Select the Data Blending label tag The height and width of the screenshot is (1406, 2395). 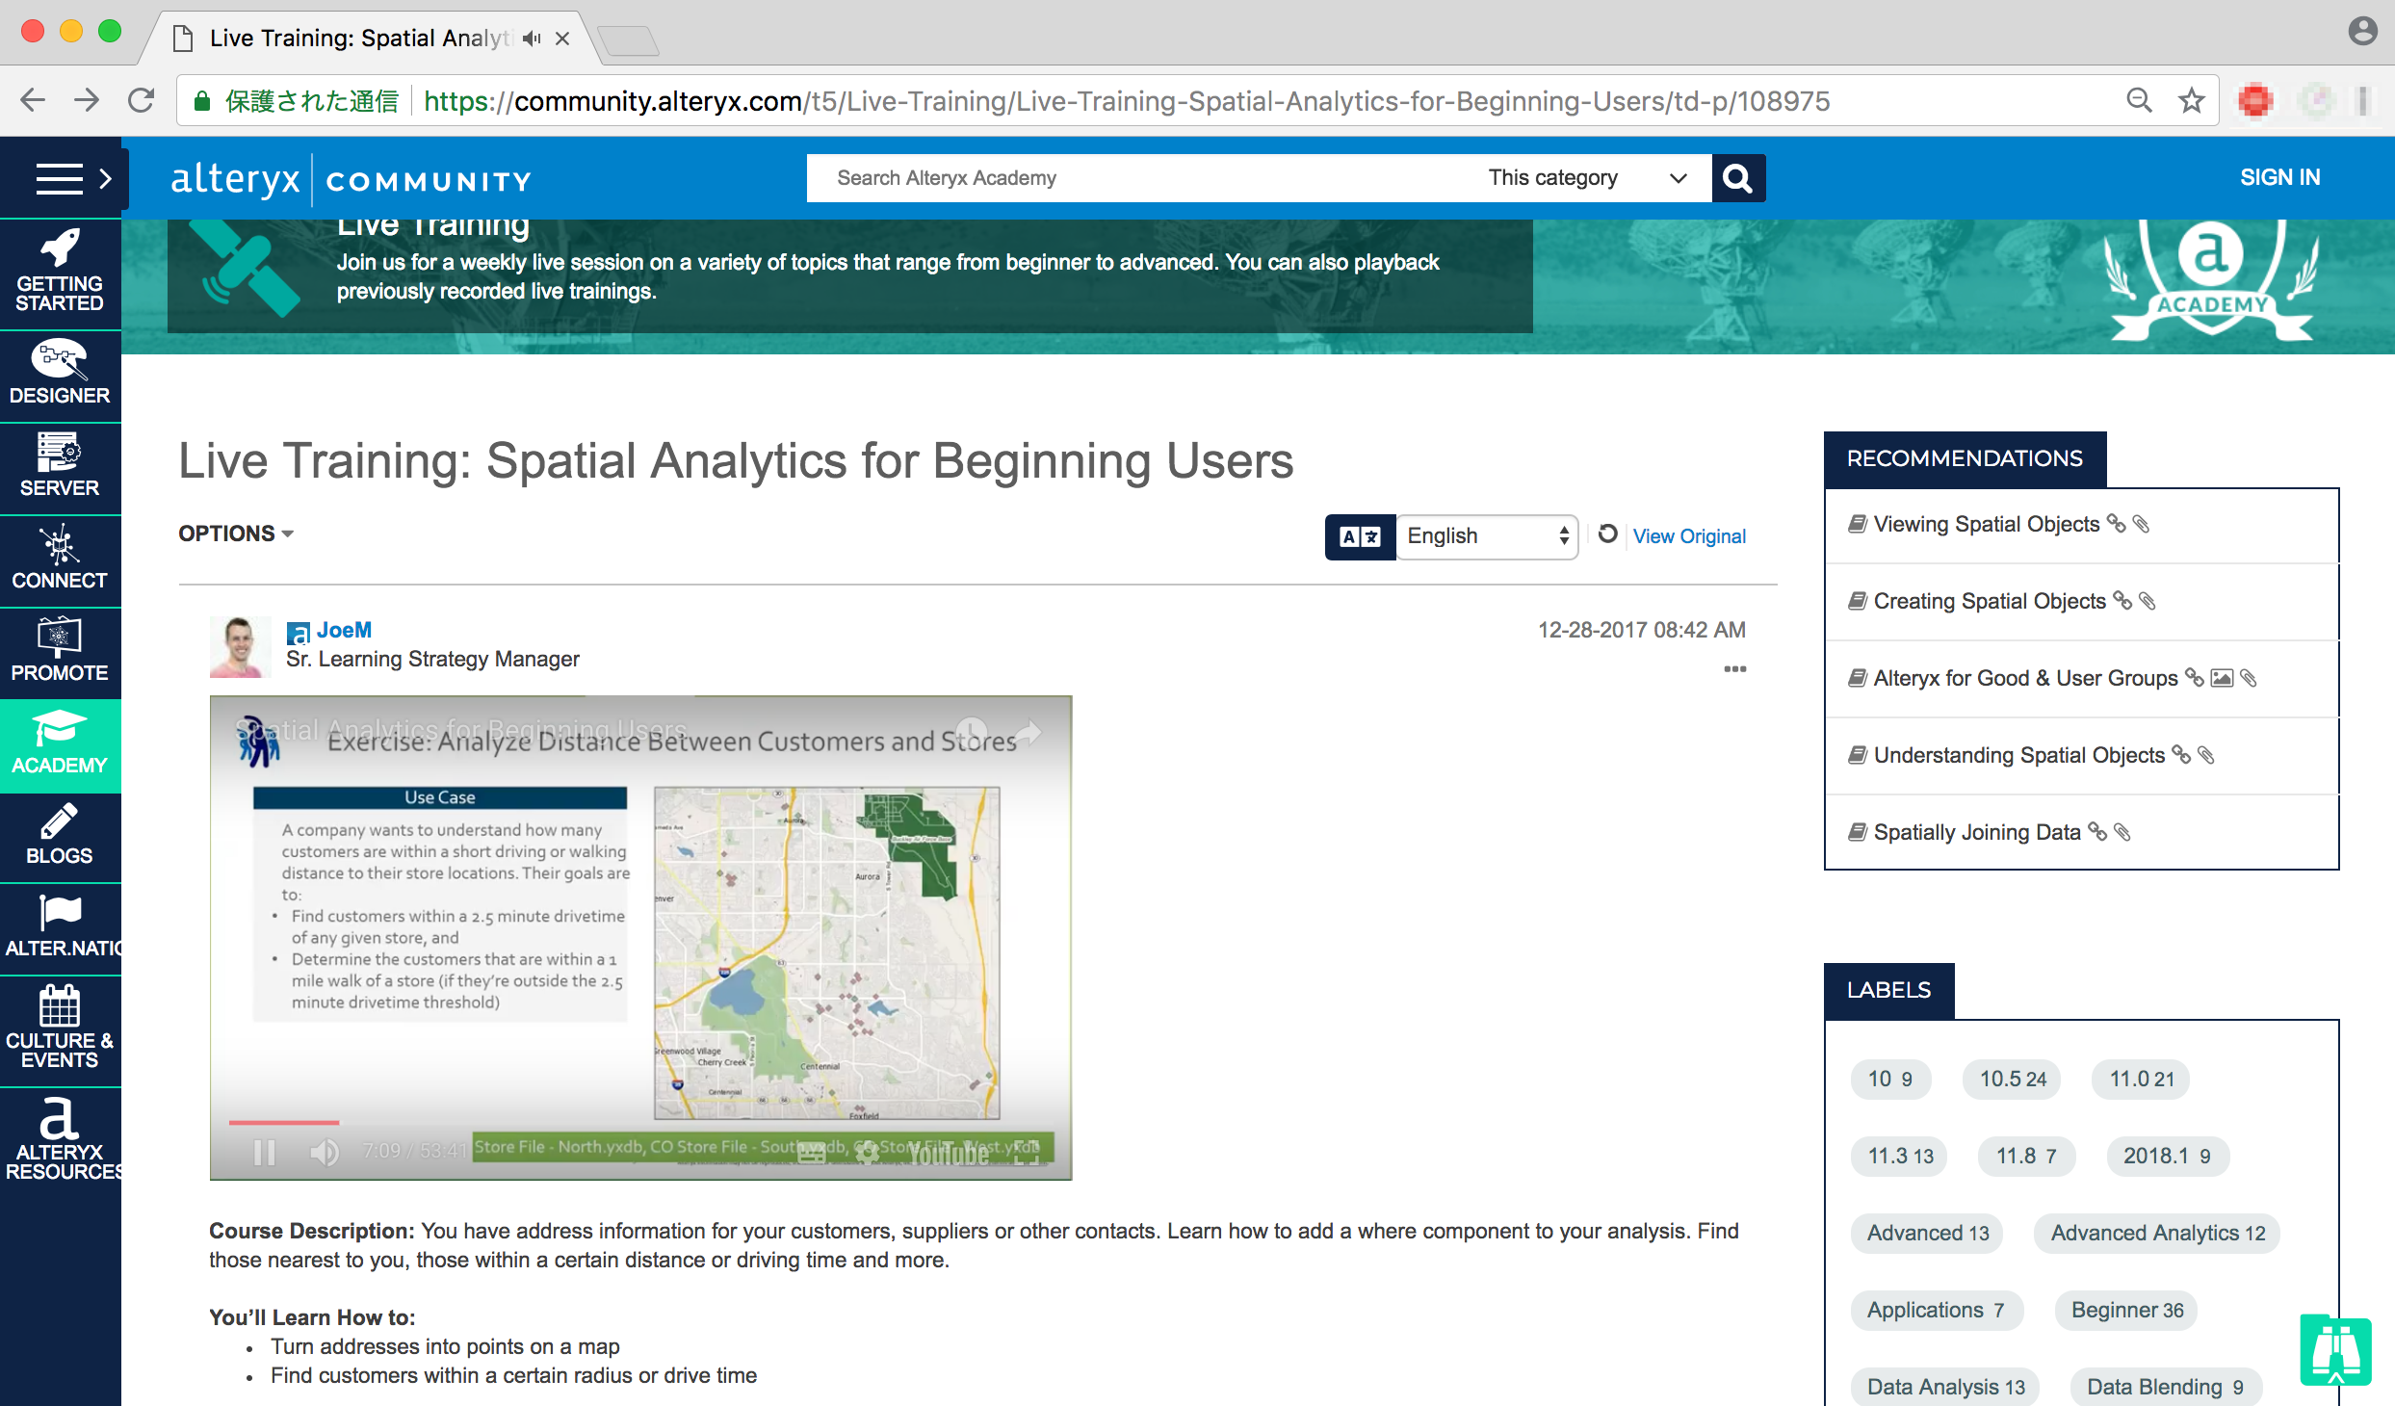(x=2166, y=1388)
